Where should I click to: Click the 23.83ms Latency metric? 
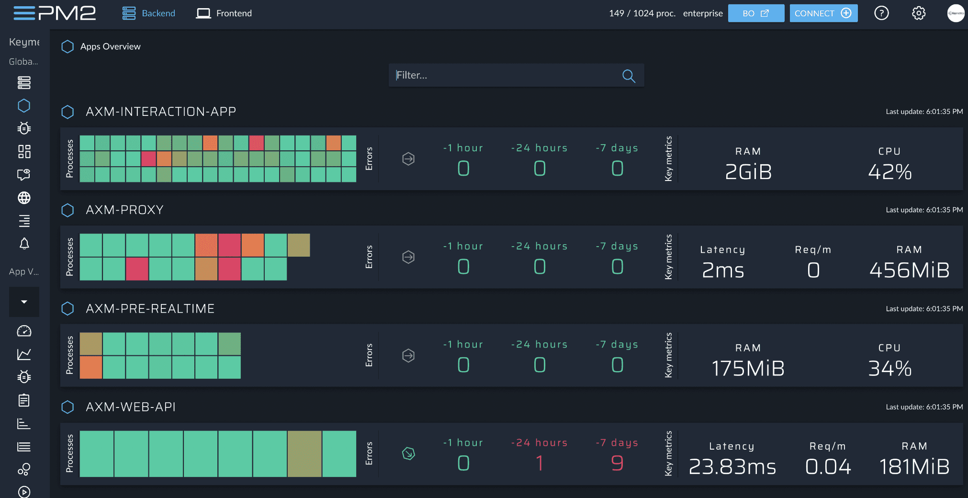[732, 466]
